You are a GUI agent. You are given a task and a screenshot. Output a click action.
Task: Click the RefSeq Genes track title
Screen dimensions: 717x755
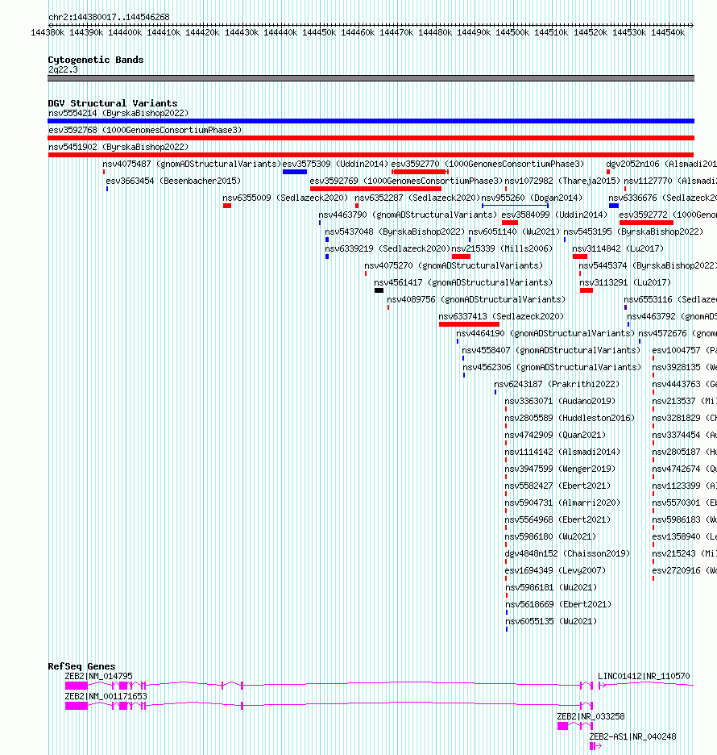[81, 666]
